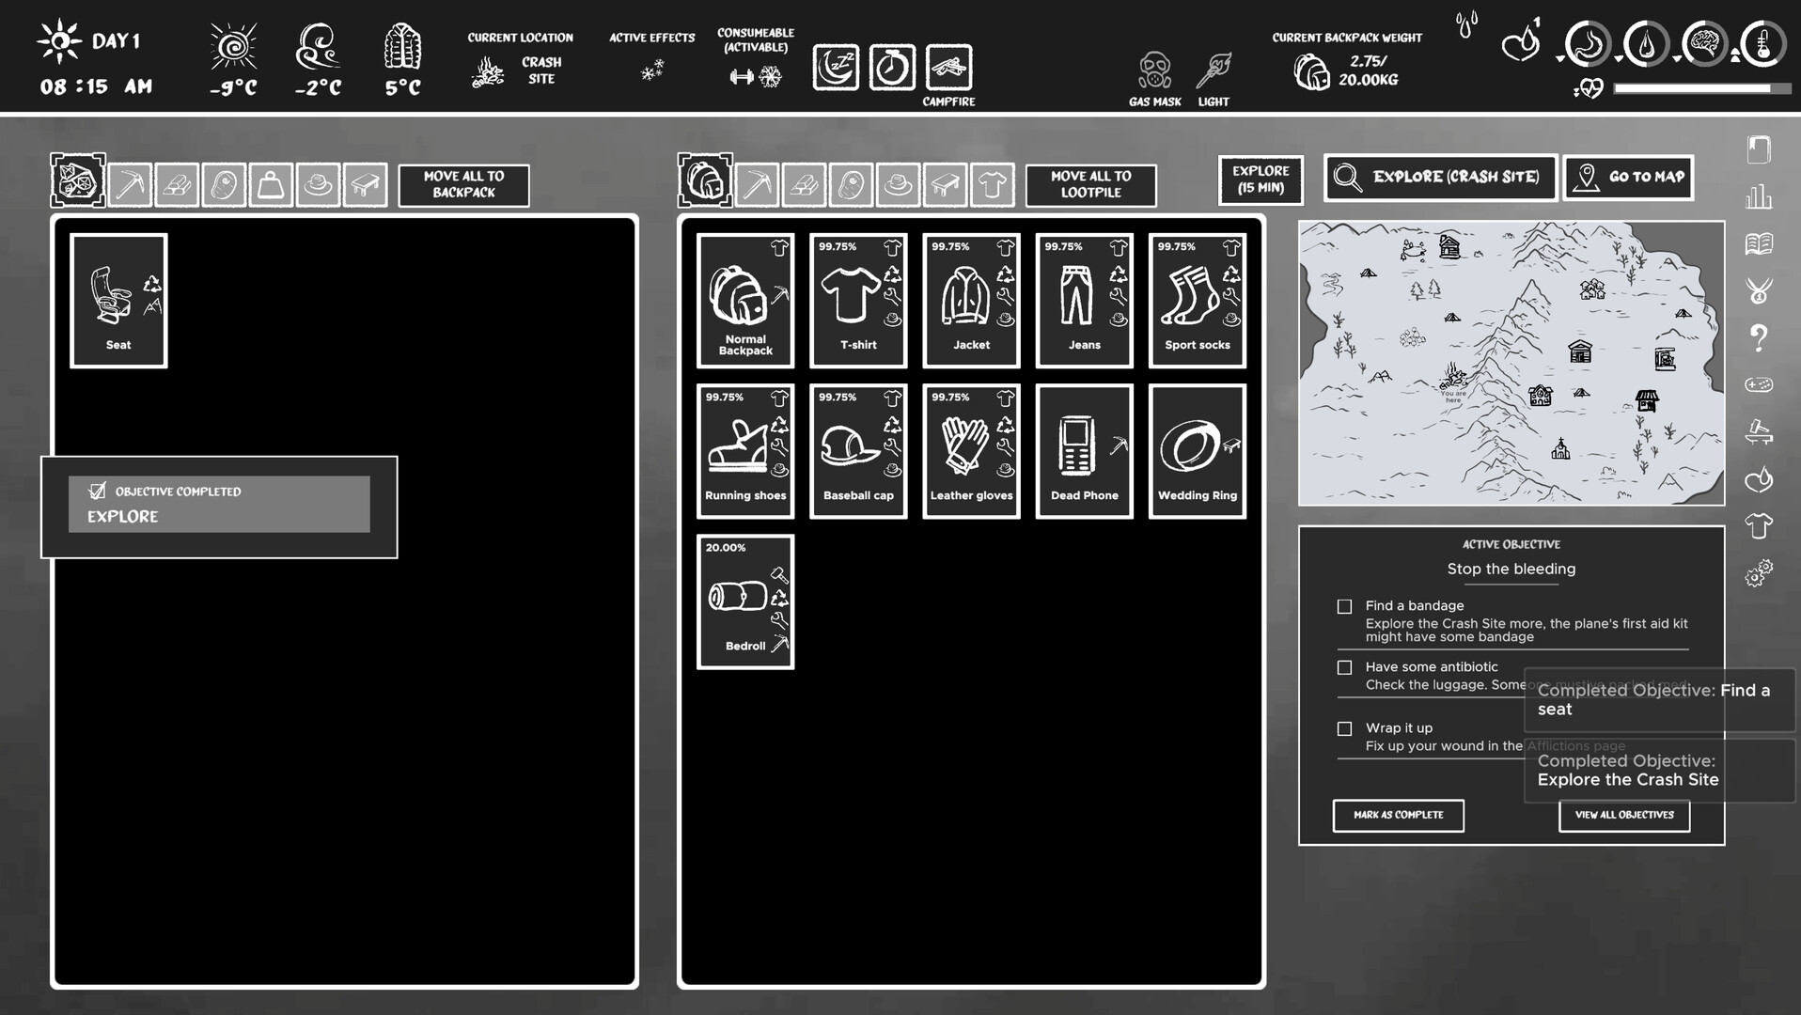
Task: Select the Bedroll item in the lootpile
Action: tap(744, 601)
